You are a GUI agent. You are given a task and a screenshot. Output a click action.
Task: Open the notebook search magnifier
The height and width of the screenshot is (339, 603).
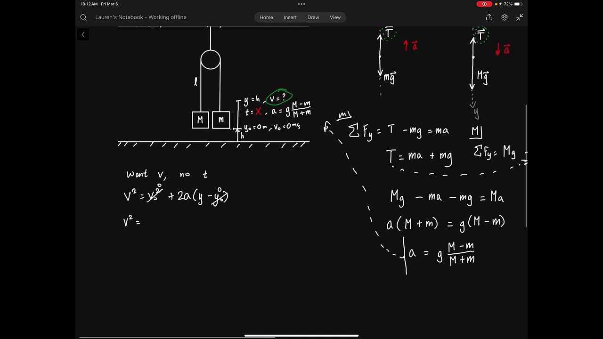pos(83,17)
